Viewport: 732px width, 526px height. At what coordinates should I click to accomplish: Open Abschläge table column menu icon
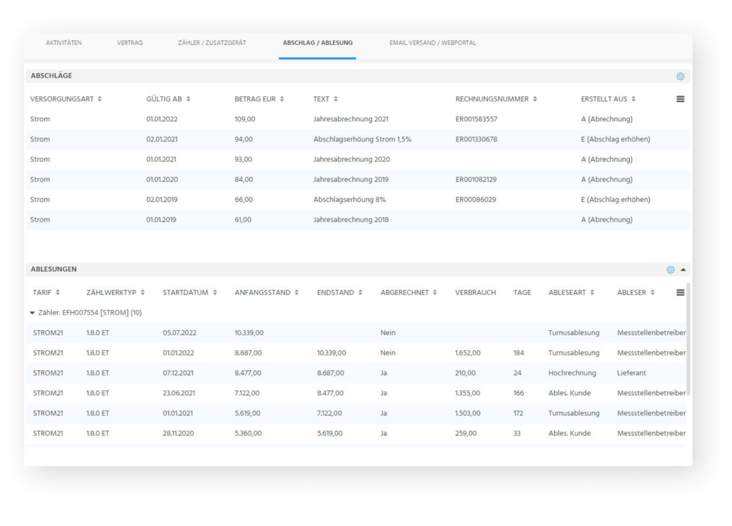(680, 99)
